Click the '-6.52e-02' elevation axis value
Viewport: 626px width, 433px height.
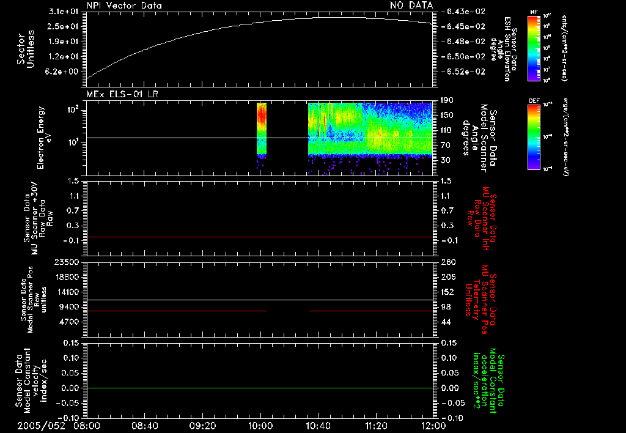(x=463, y=72)
